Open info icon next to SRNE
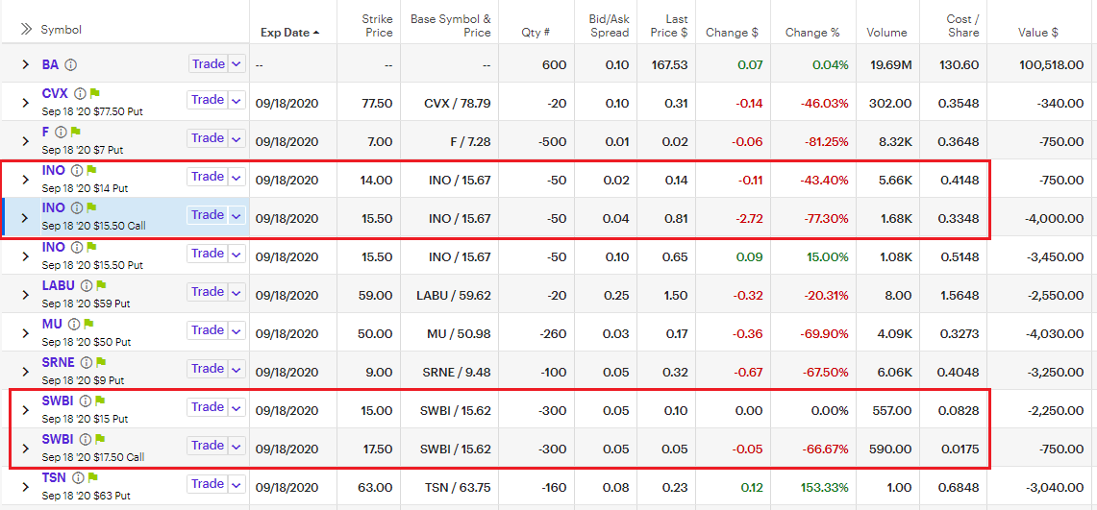1097x510 pixels. tap(86, 363)
